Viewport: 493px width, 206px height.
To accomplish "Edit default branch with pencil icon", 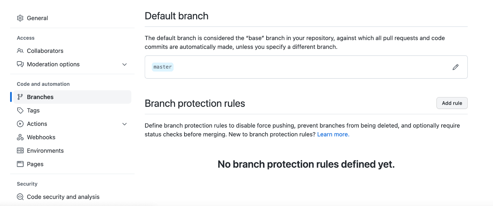I will (455, 67).
